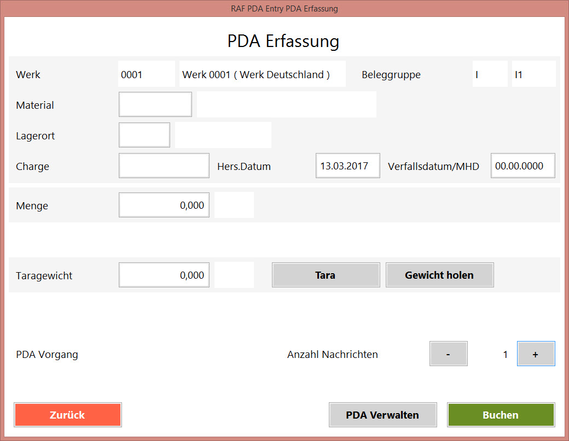Viewport: 569px width, 441px height.
Task: Click the Menge quantity input field
Action: click(x=164, y=205)
